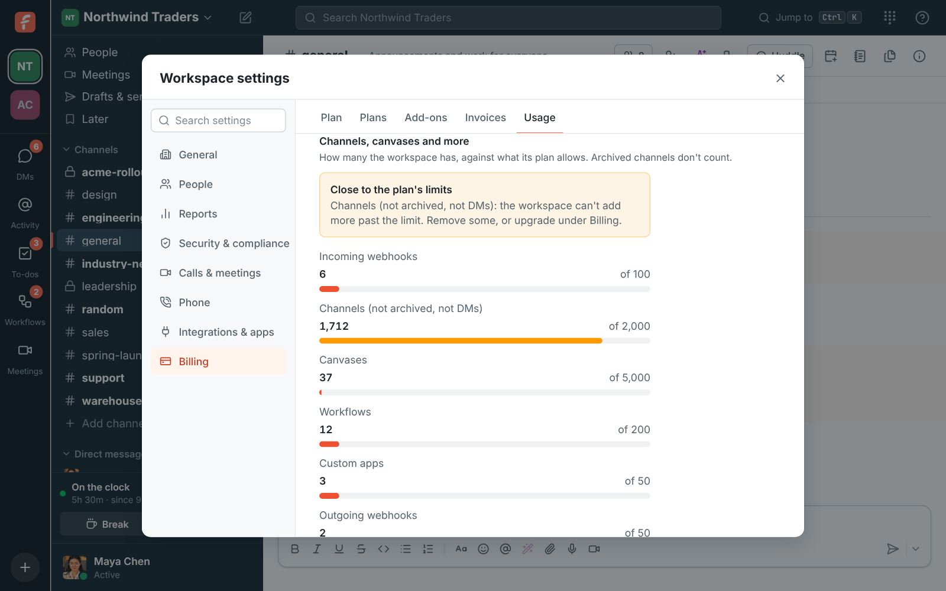946x591 pixels.
Task: Open the general channel
Action: pyautogui.click(x=99, y=241)
